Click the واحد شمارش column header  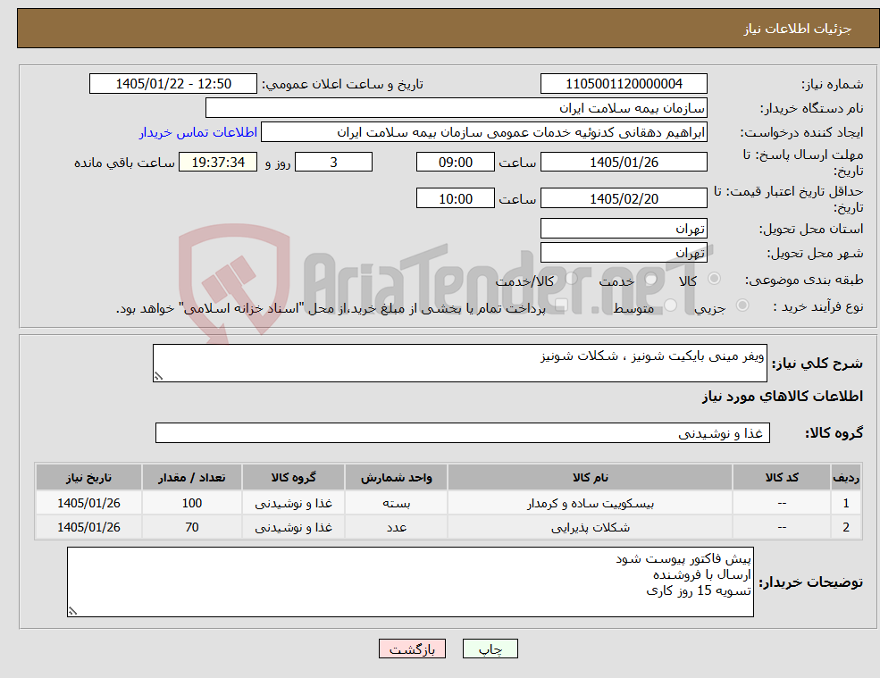coord(397,477)
